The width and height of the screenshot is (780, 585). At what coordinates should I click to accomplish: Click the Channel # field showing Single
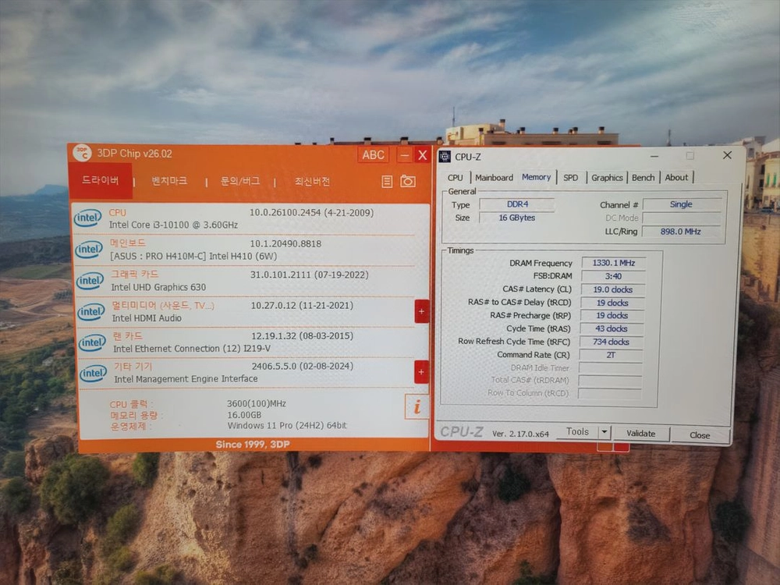pyautogui.click(x=681, y=204)
